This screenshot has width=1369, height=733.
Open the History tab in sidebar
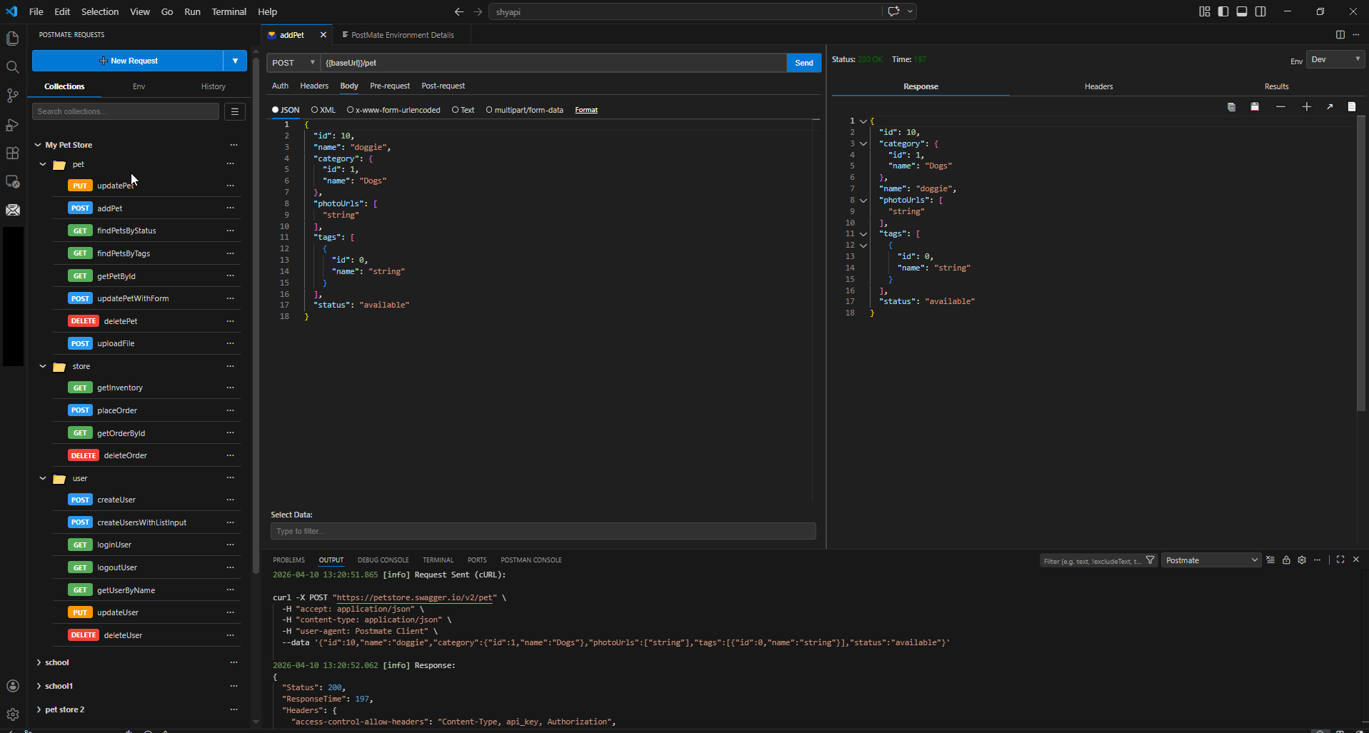tap(213, 86)
